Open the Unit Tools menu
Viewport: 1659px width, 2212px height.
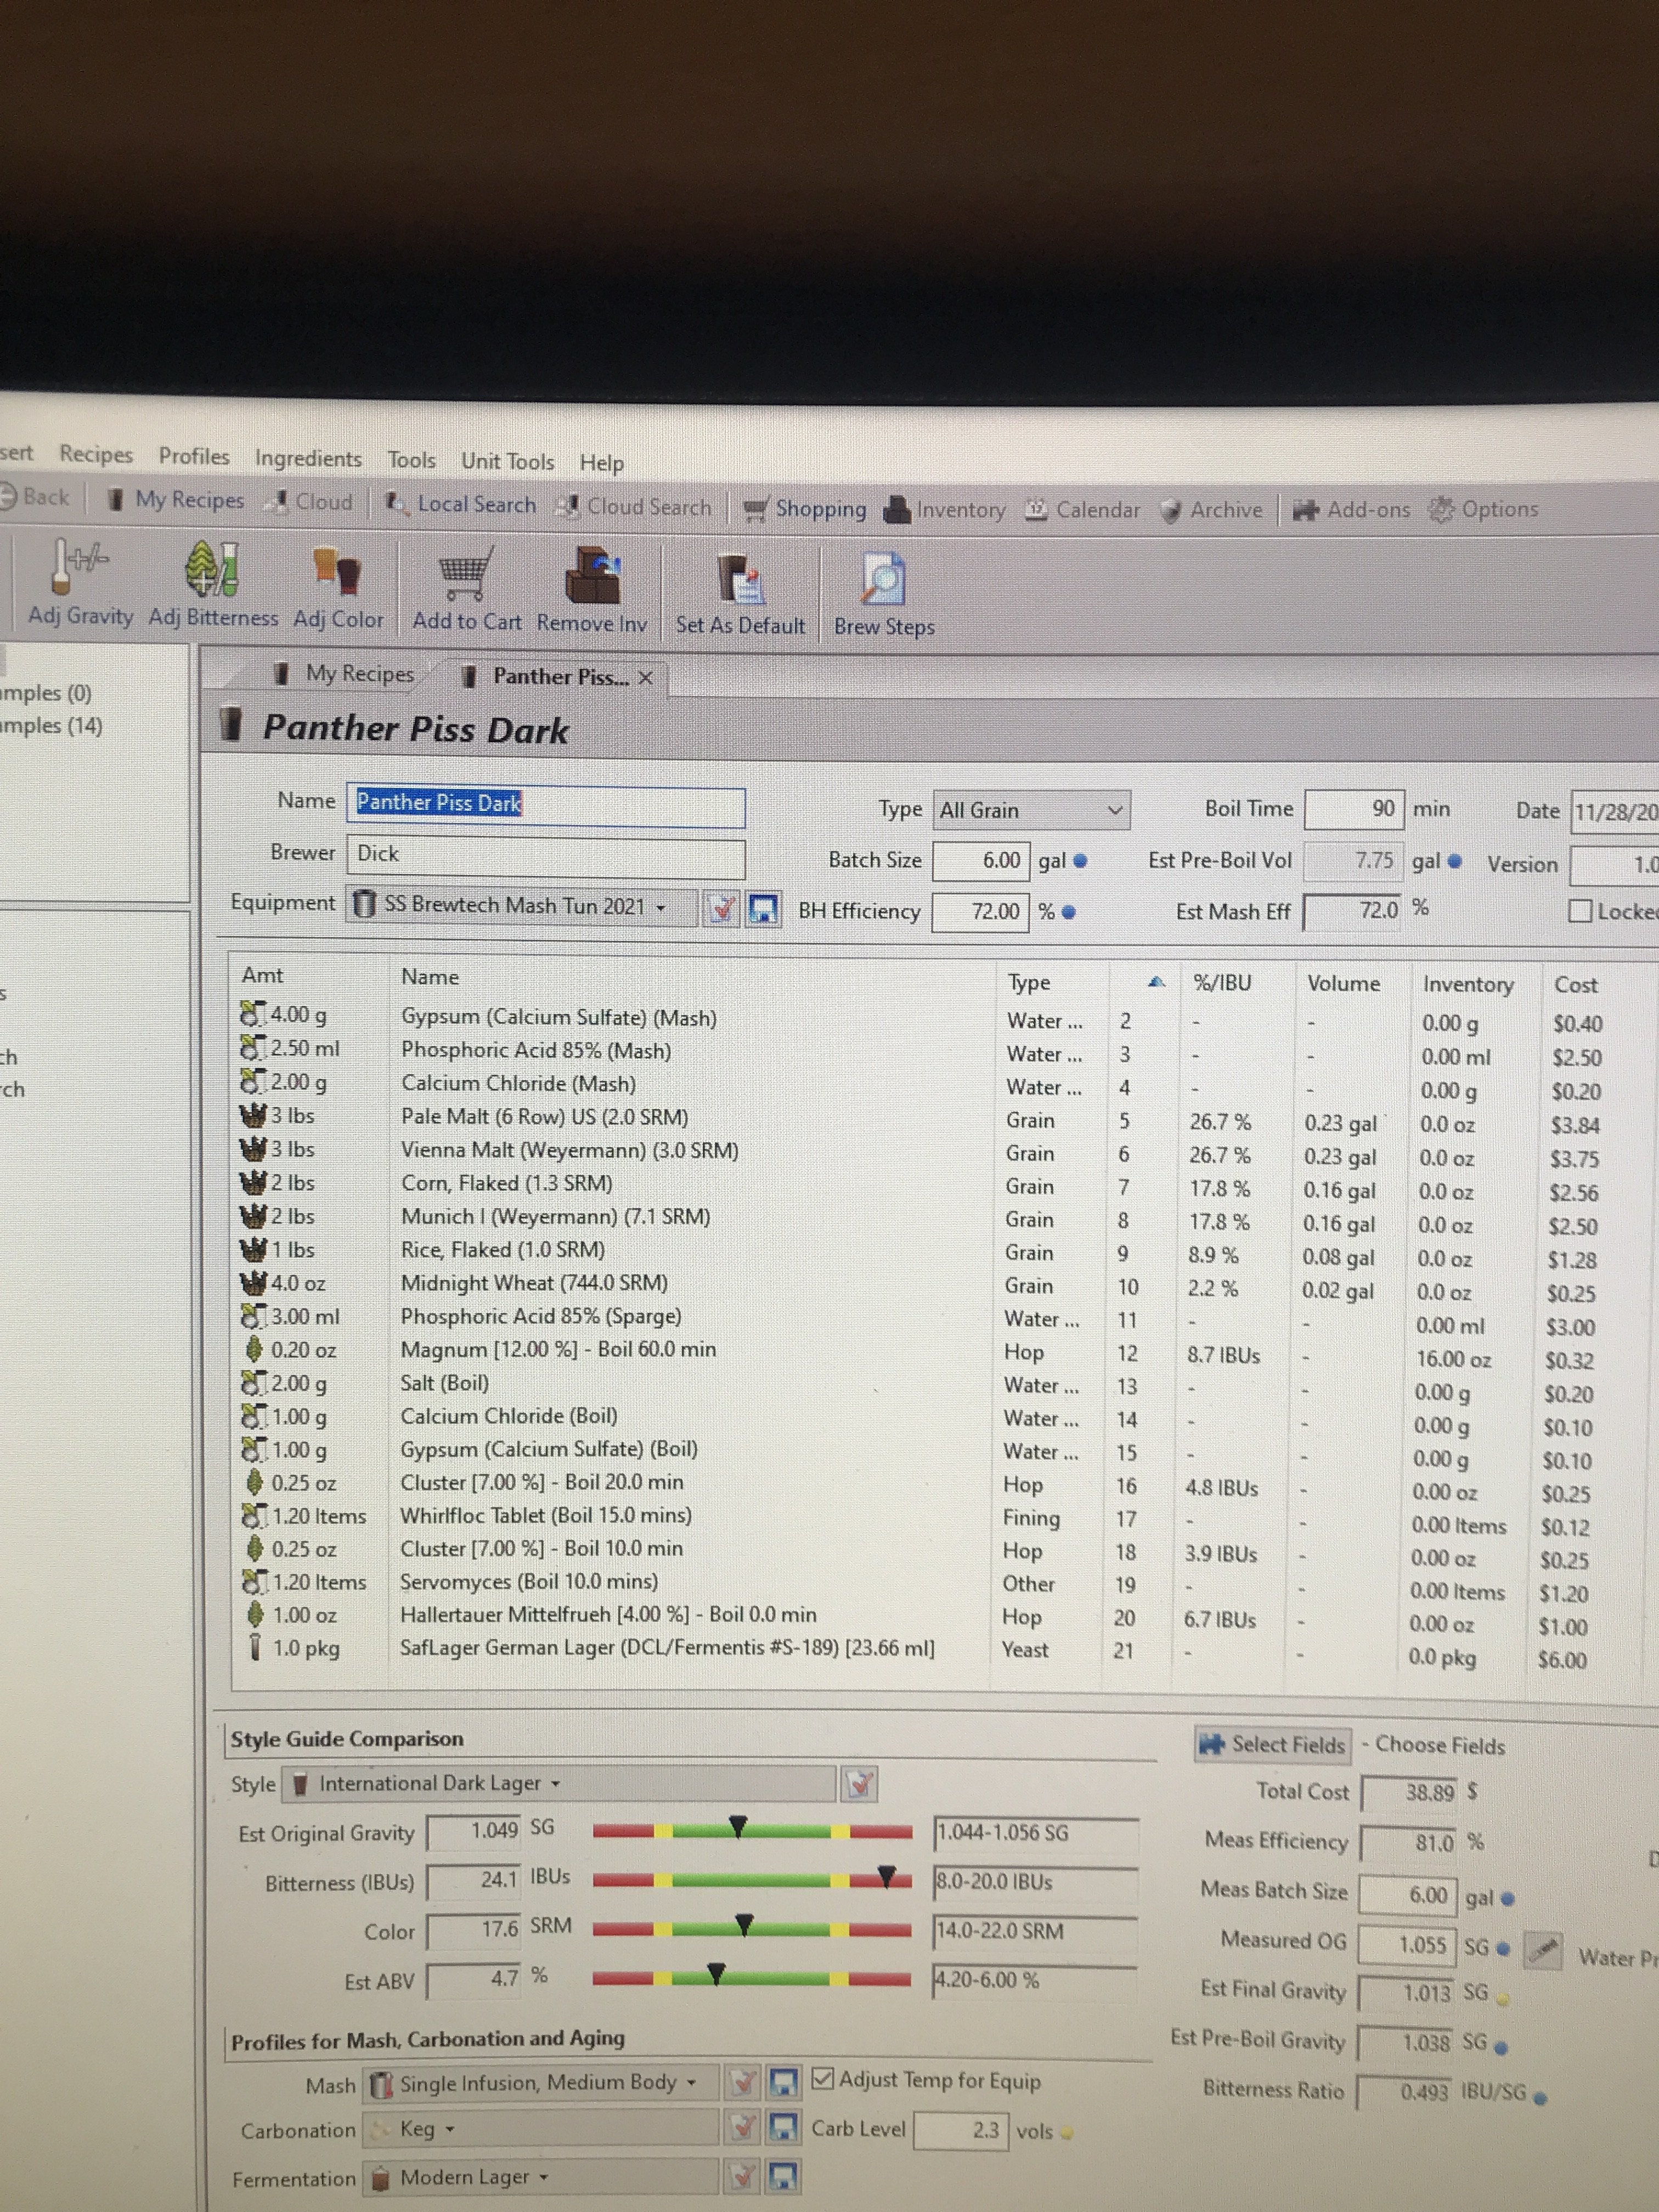click(x=507, y=461)
